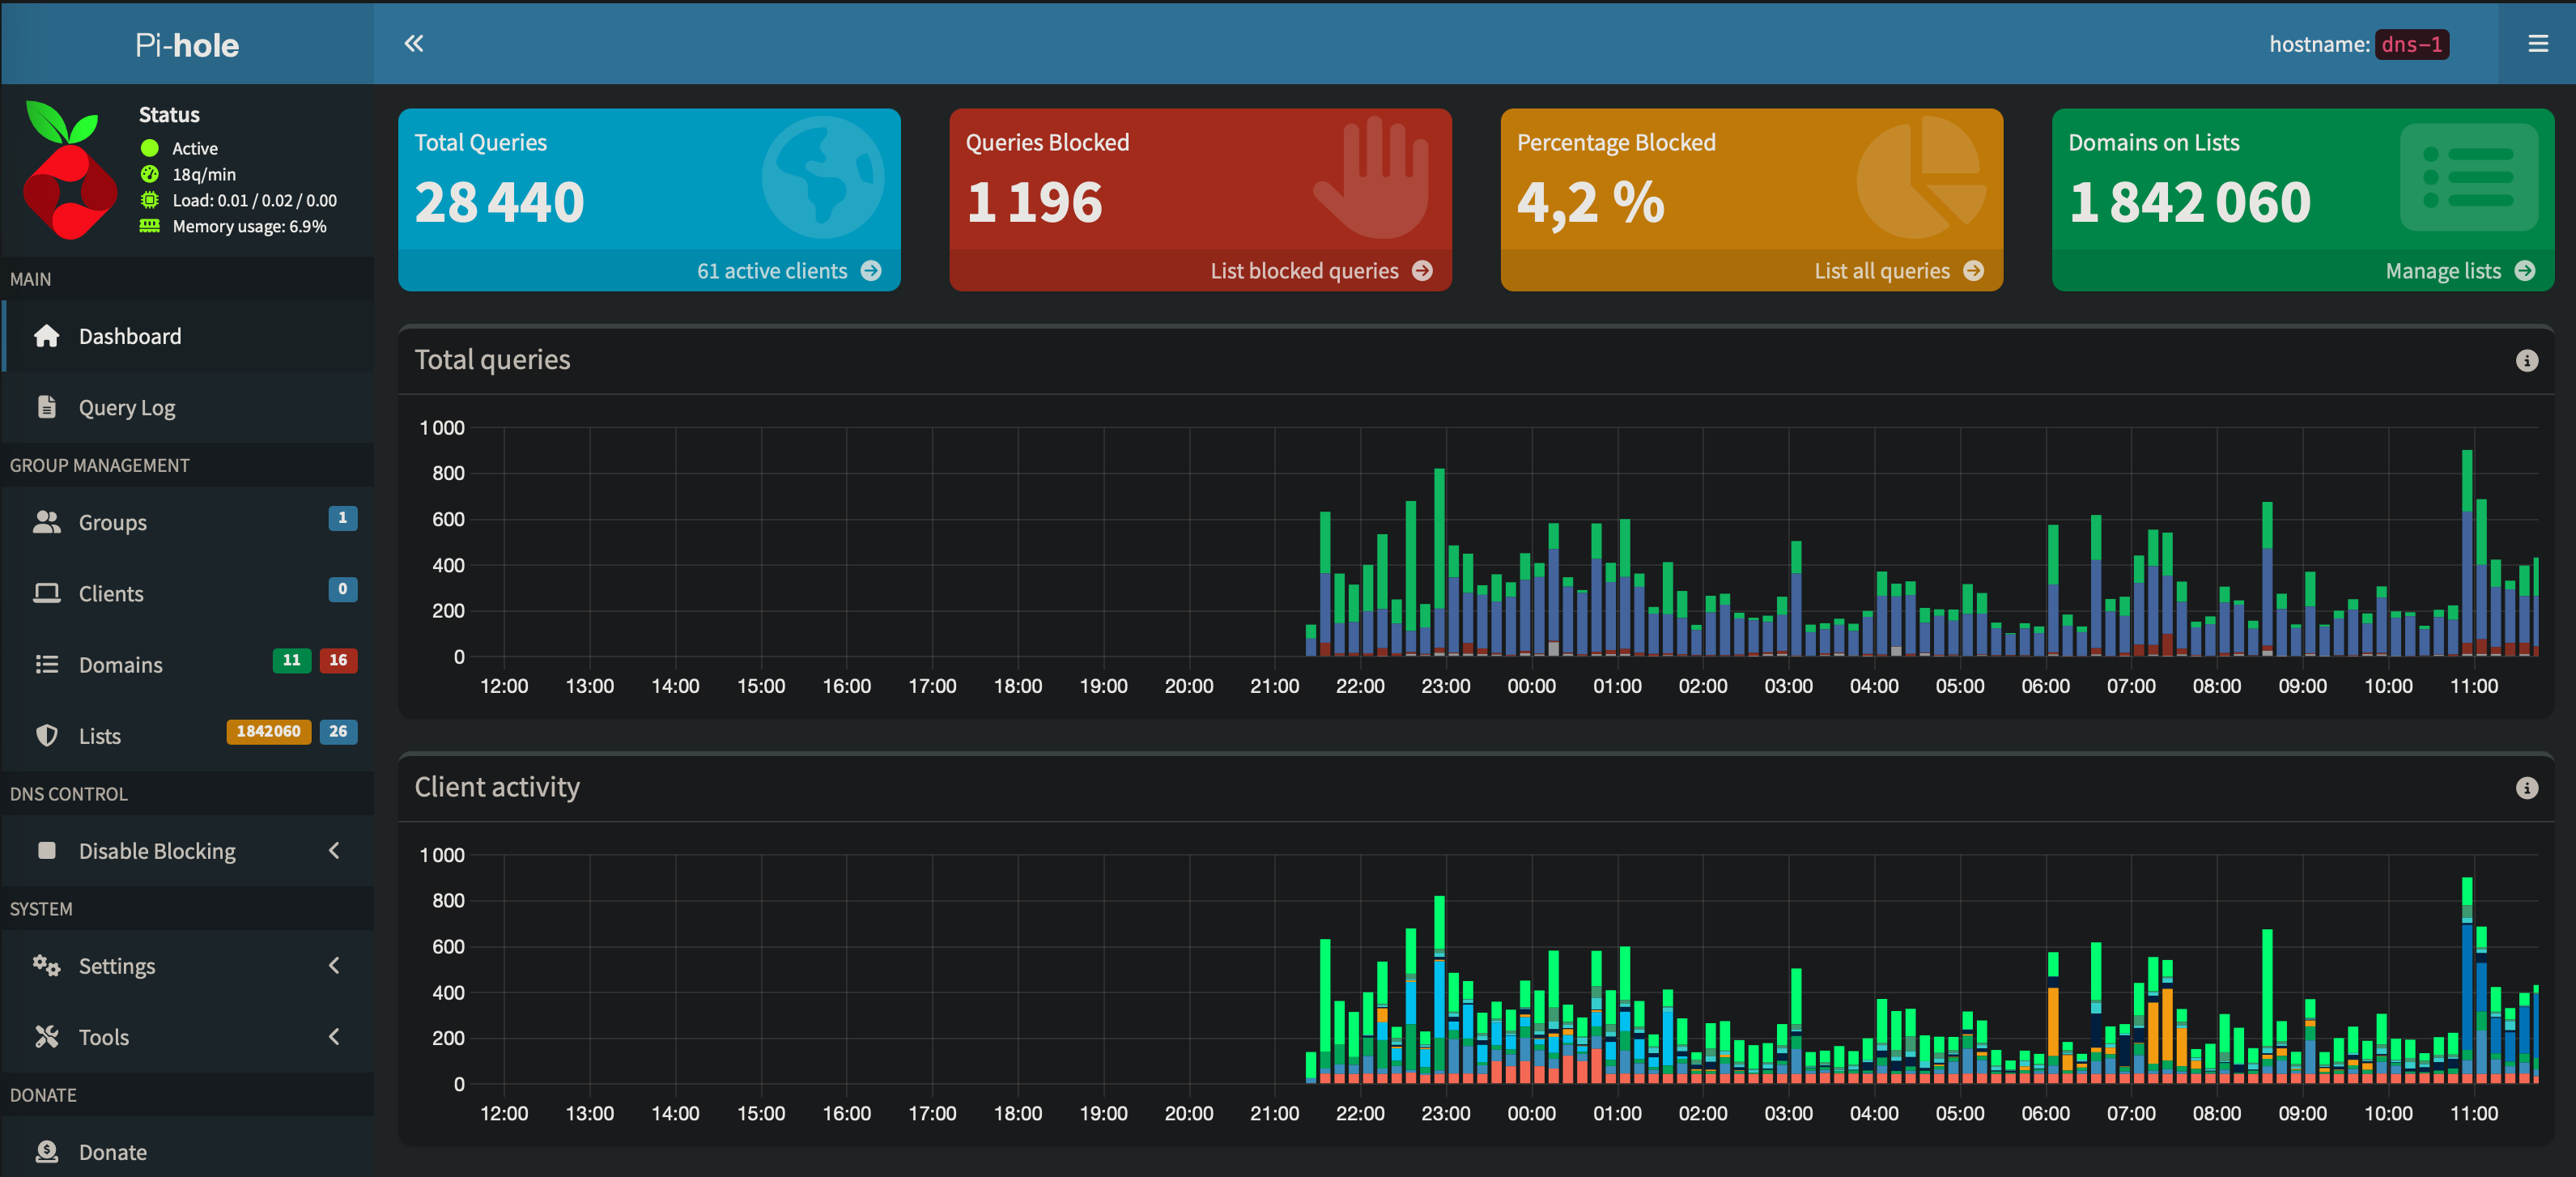Viewport: 2576px width, 1177px height.
Task: Click the Query Log document icon
Action: tap(46, 407)
